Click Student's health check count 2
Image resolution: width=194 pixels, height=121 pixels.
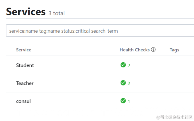(129, 66)
